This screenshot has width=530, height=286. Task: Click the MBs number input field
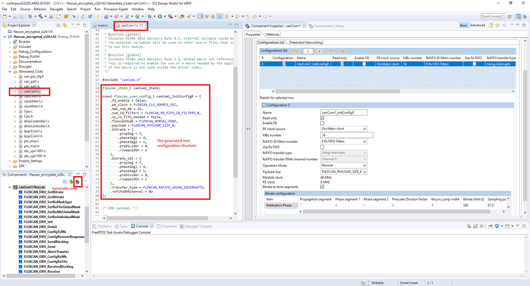click(346, 135)
